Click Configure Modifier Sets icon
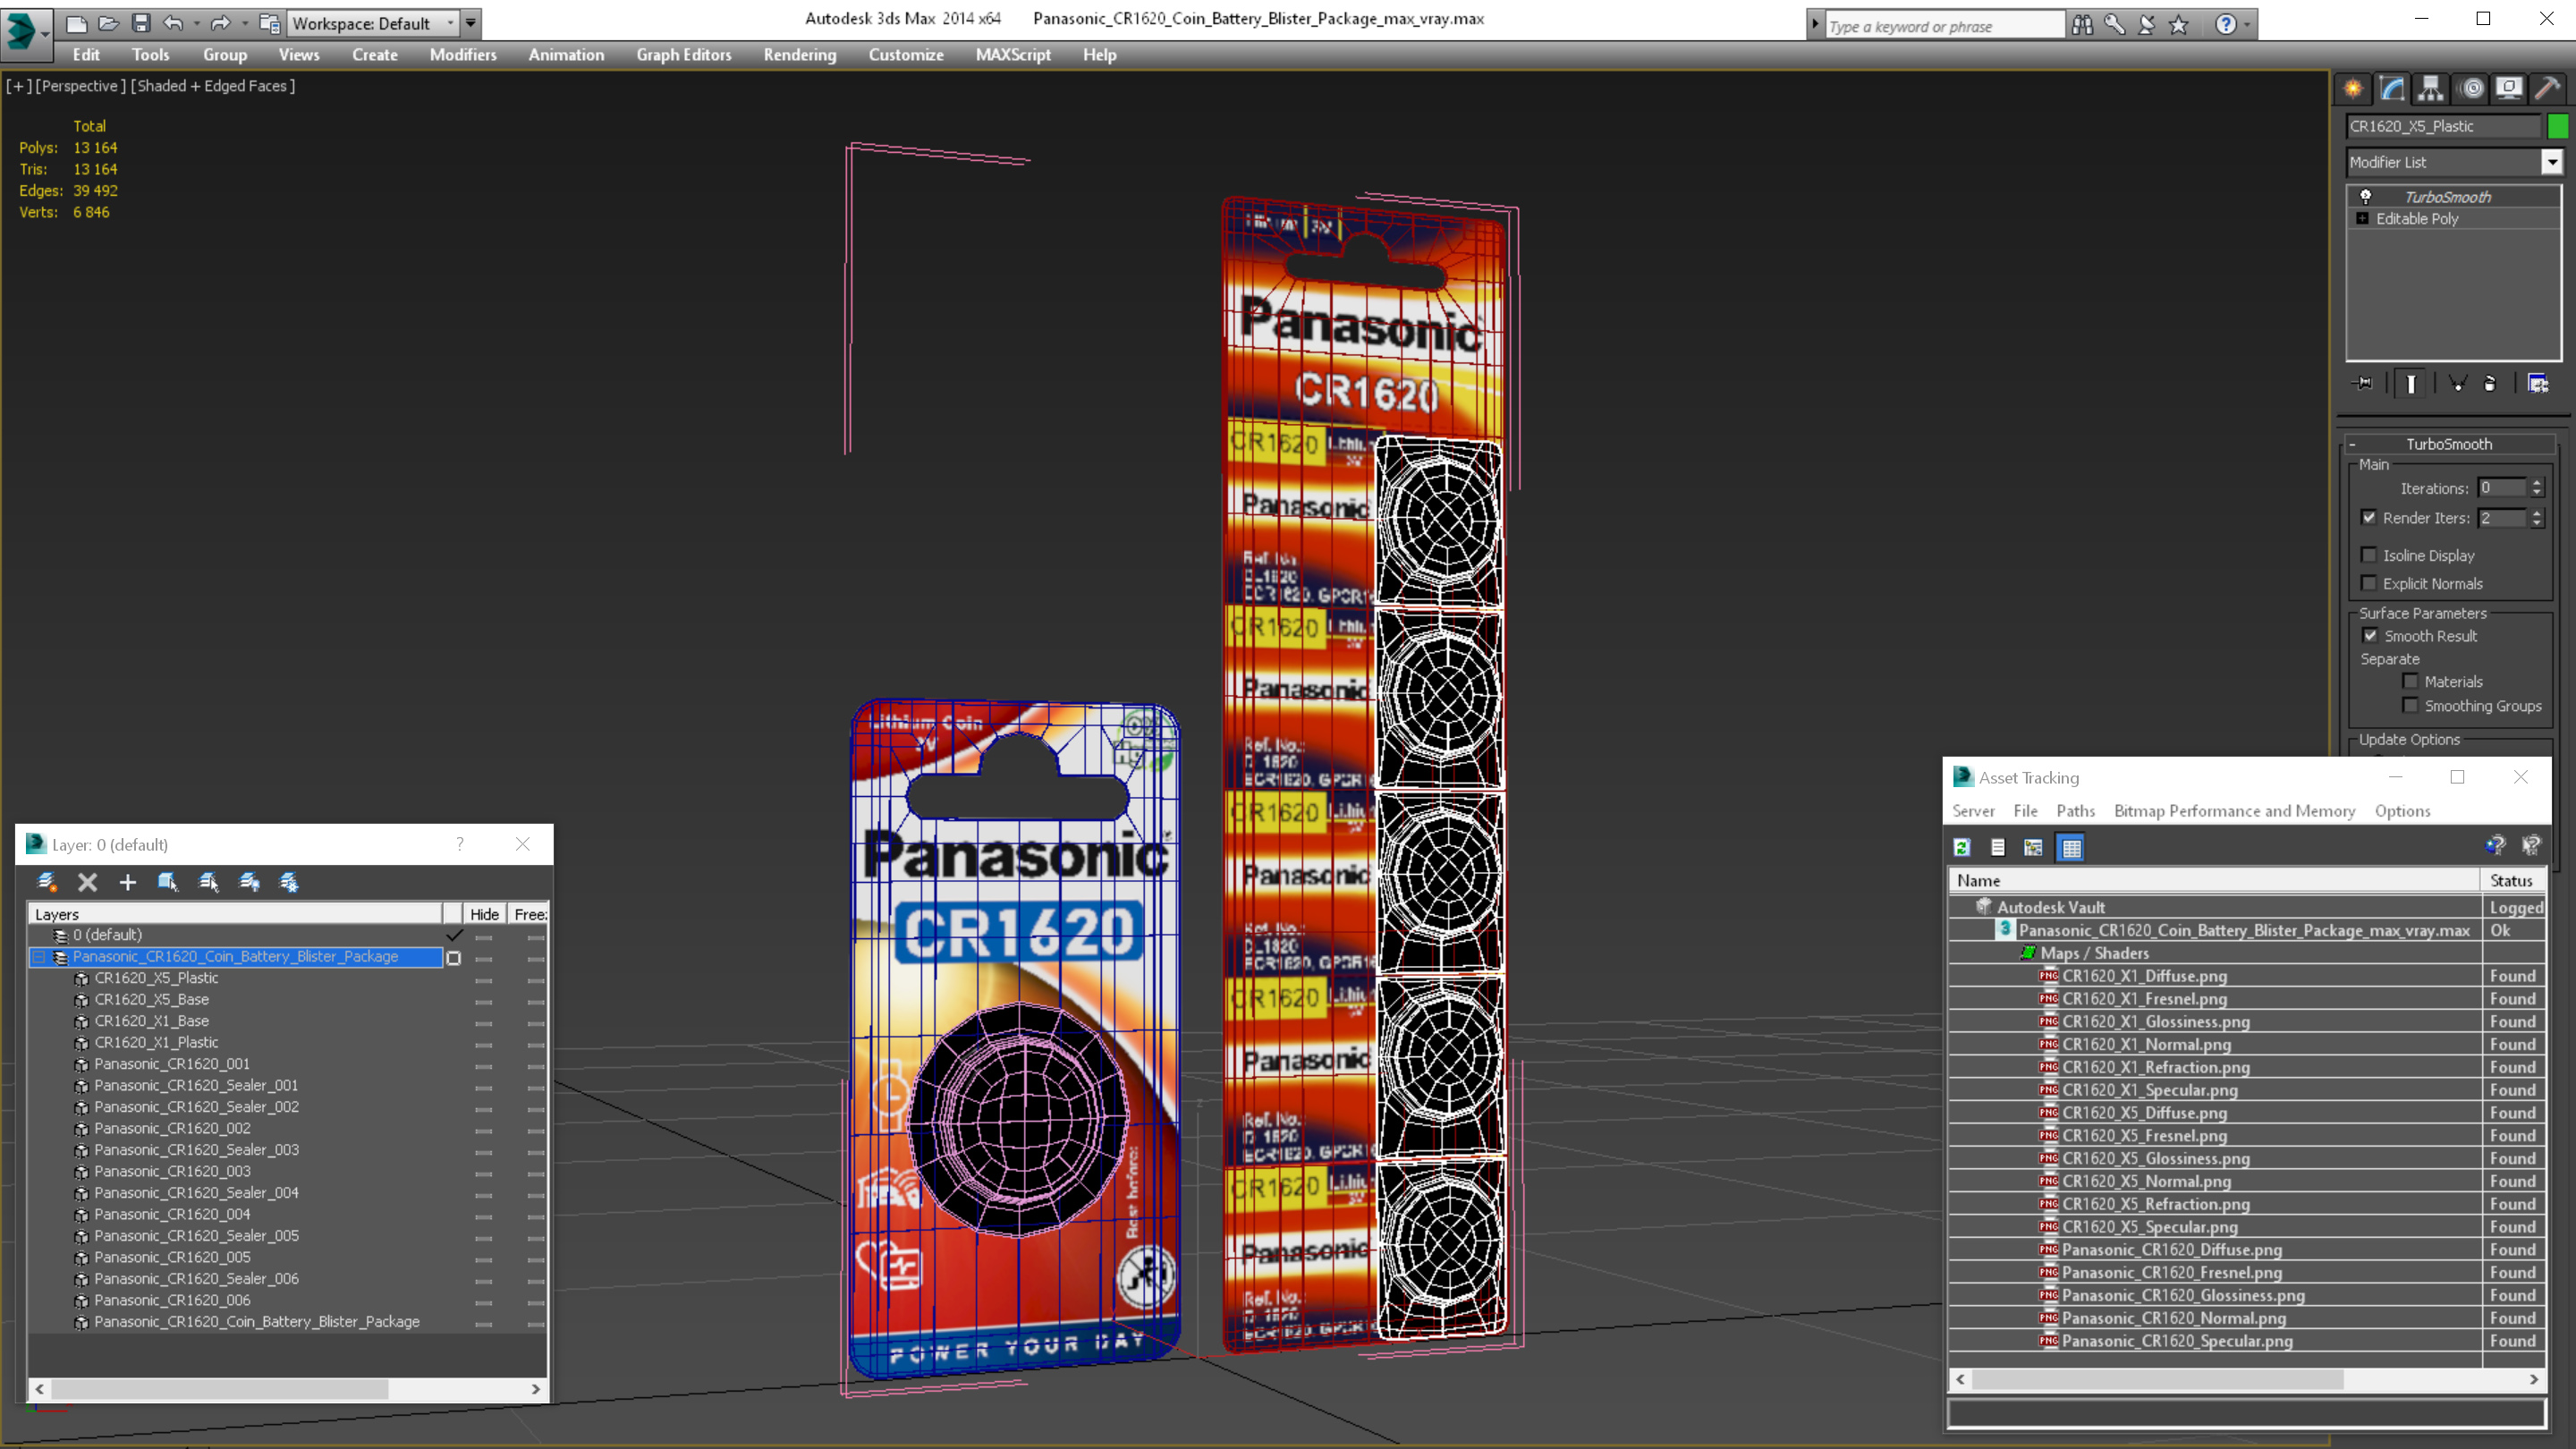This screenshot has height=1449, width=2576. click(2538, 383)
